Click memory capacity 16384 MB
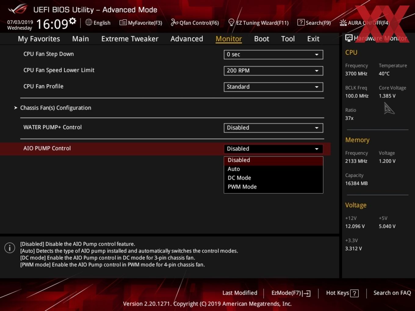 click(356, 184)
